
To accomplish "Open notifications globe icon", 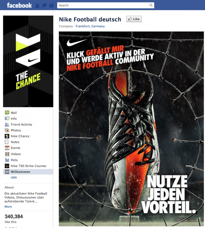I will coord(51,6).
